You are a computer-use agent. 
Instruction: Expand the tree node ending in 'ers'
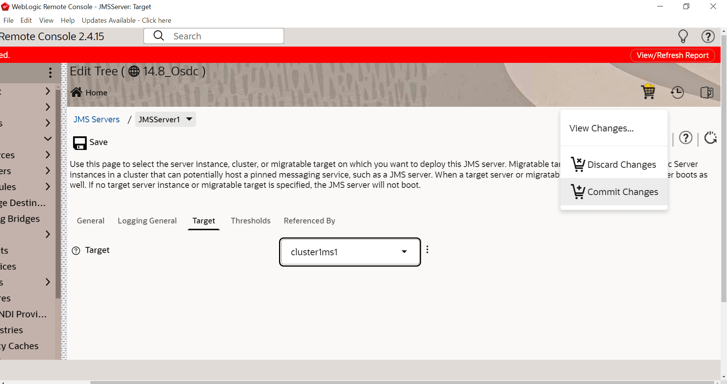48,170
